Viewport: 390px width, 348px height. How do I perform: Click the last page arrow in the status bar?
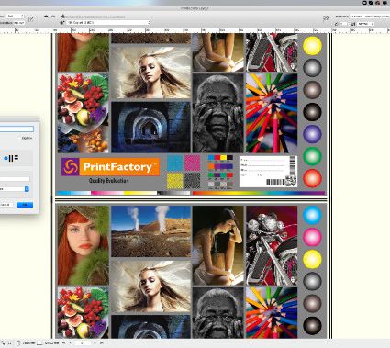click(102, 343)
